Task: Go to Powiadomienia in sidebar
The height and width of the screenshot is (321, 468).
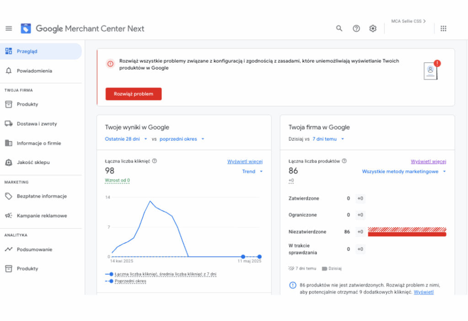Action: [x=34, y=71]
